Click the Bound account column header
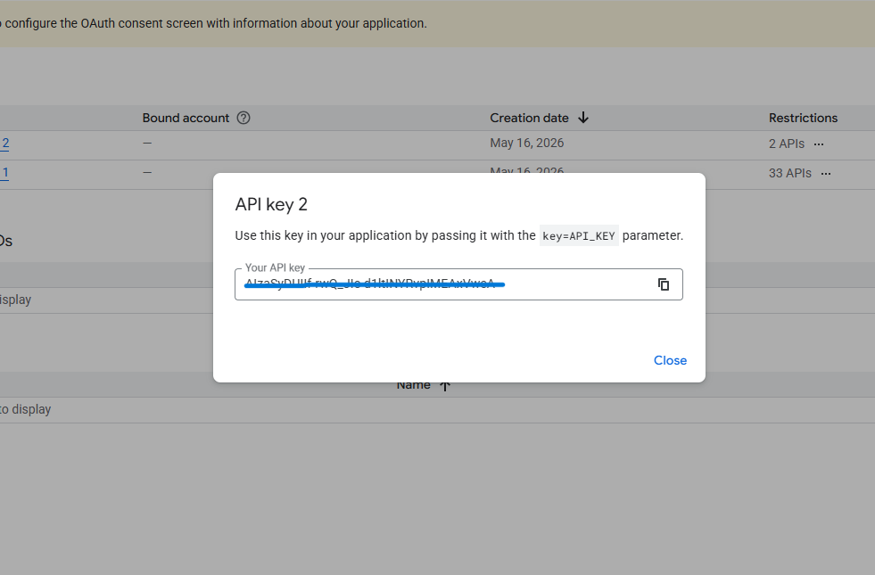875x575 pixels. point(186,118)
